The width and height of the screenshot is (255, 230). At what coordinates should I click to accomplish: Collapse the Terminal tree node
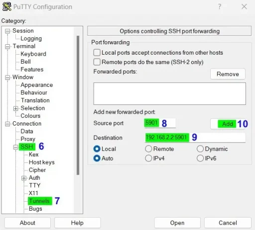[7, 47]
